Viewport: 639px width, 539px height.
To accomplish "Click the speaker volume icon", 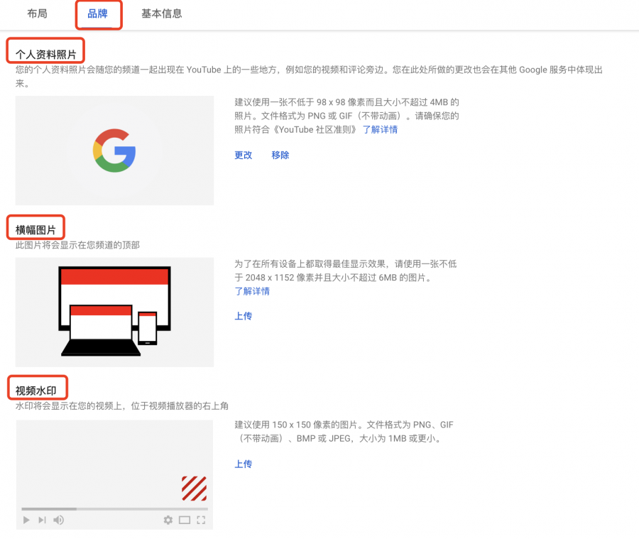I will pos(59,520).
